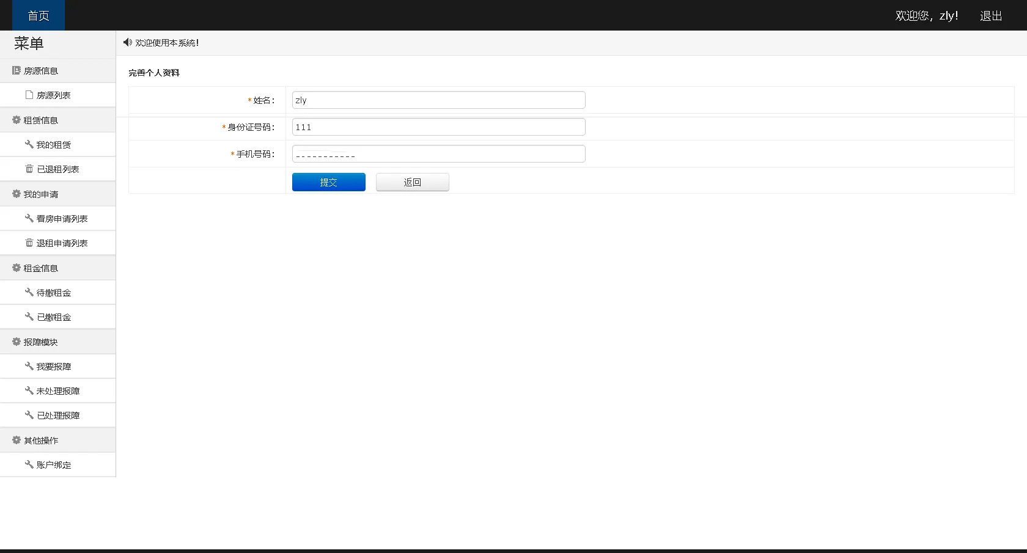Click the 菜单 sidebar title

(x=29, y=44)
